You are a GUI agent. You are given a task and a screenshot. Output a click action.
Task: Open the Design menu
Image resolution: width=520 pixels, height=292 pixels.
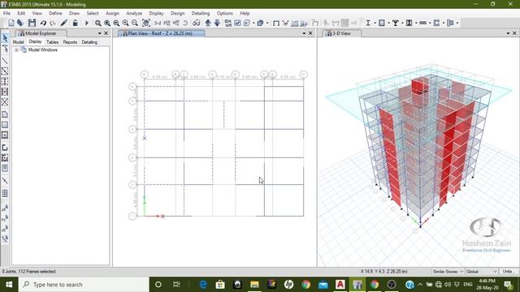tap(177, 13)
